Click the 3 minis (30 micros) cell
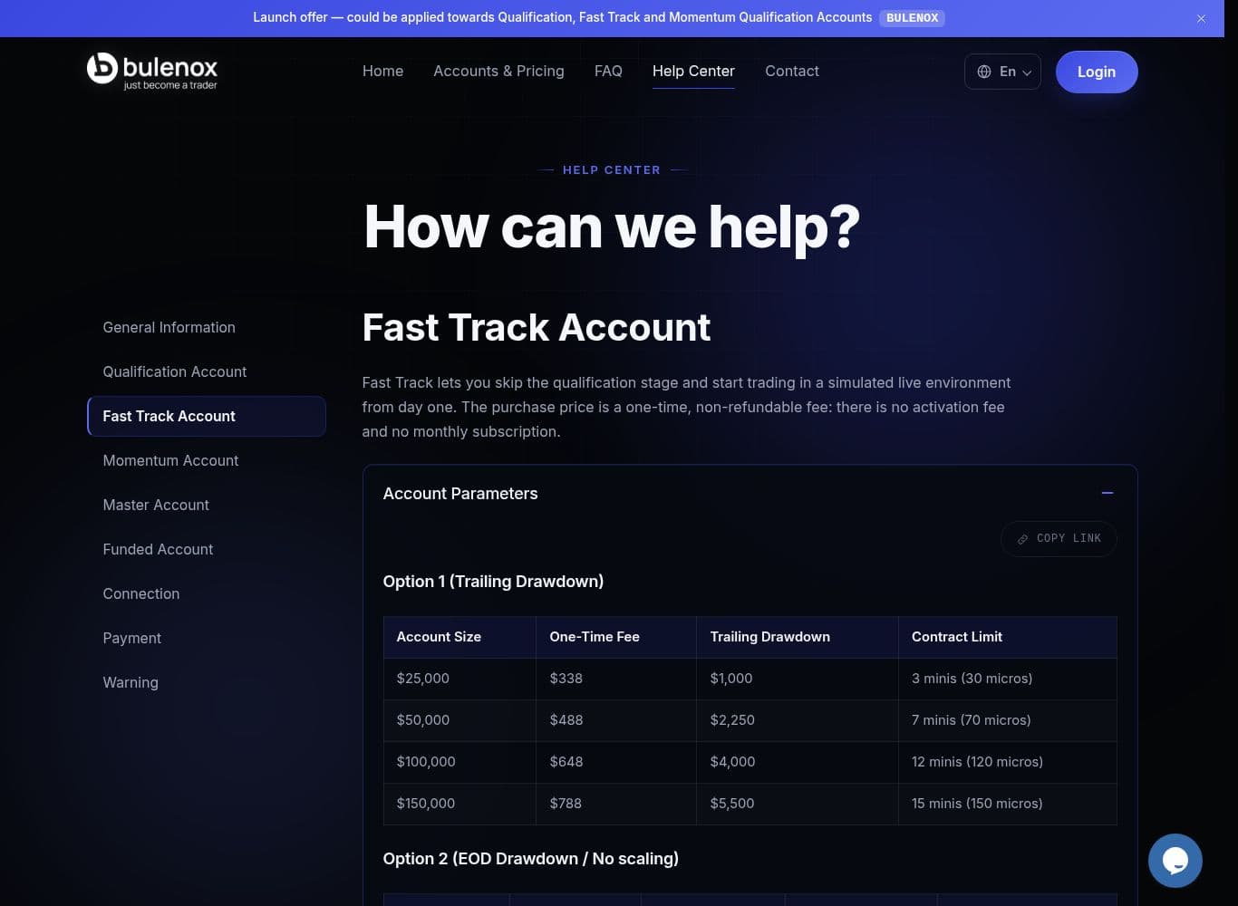 tap(1008, 679)
